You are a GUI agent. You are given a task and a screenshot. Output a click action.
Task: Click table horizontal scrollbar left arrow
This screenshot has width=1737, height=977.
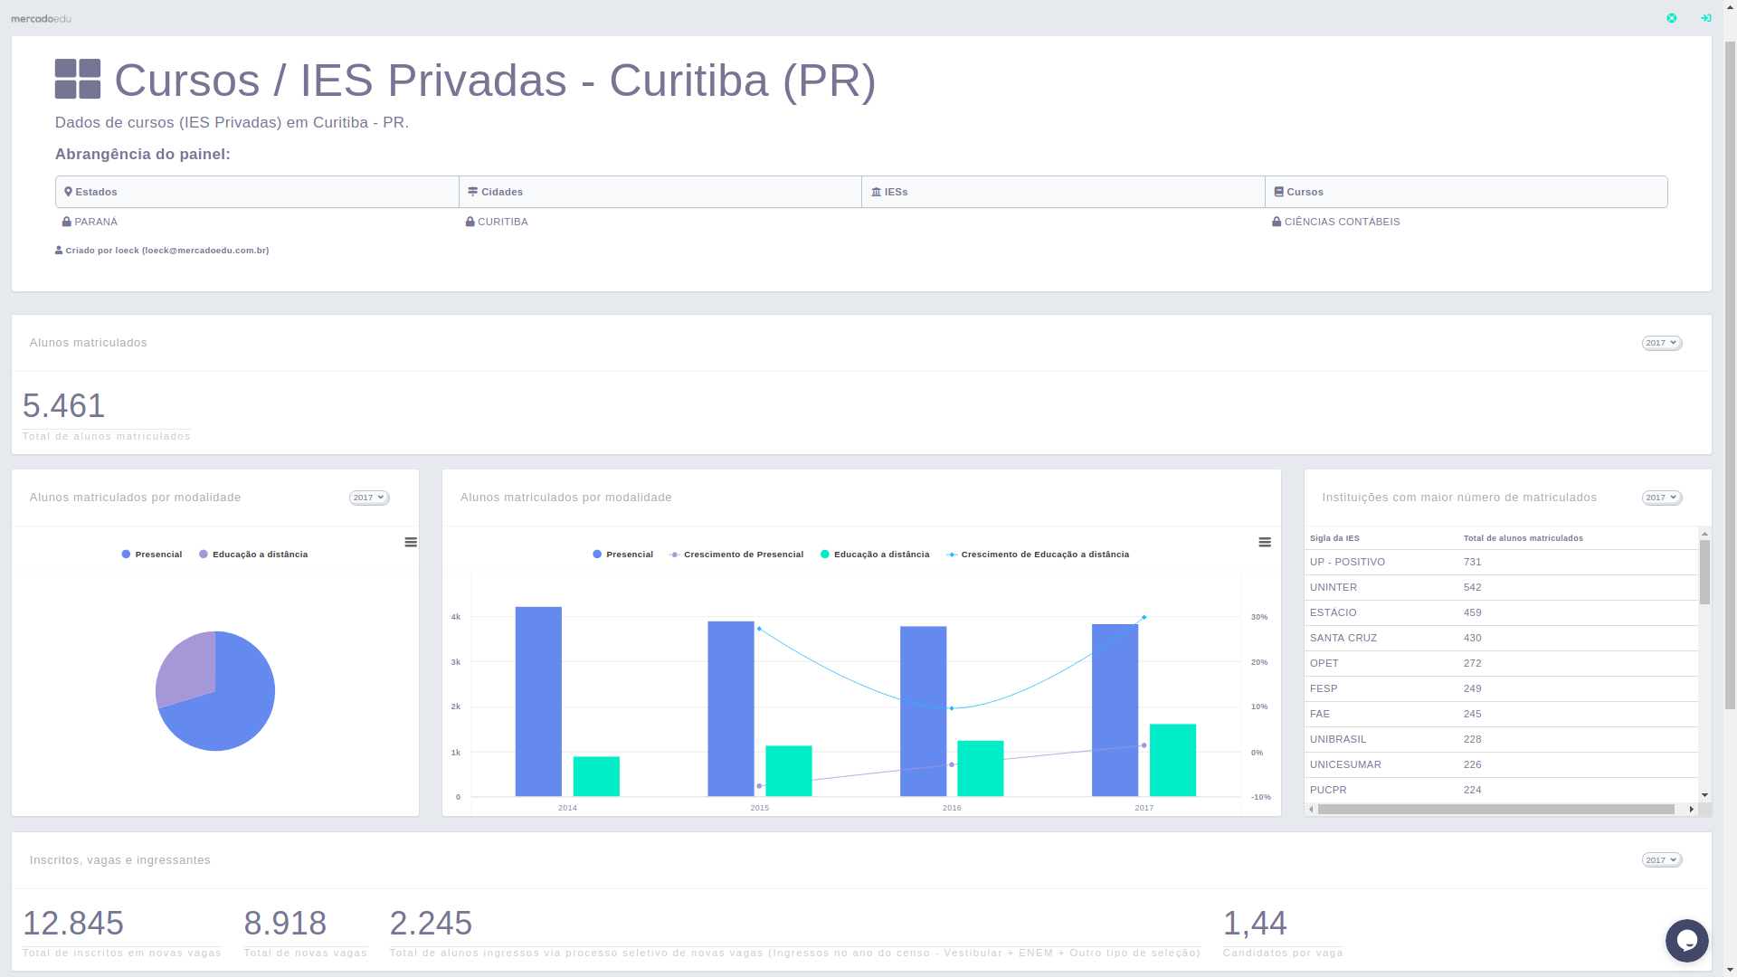(1311, 810)
